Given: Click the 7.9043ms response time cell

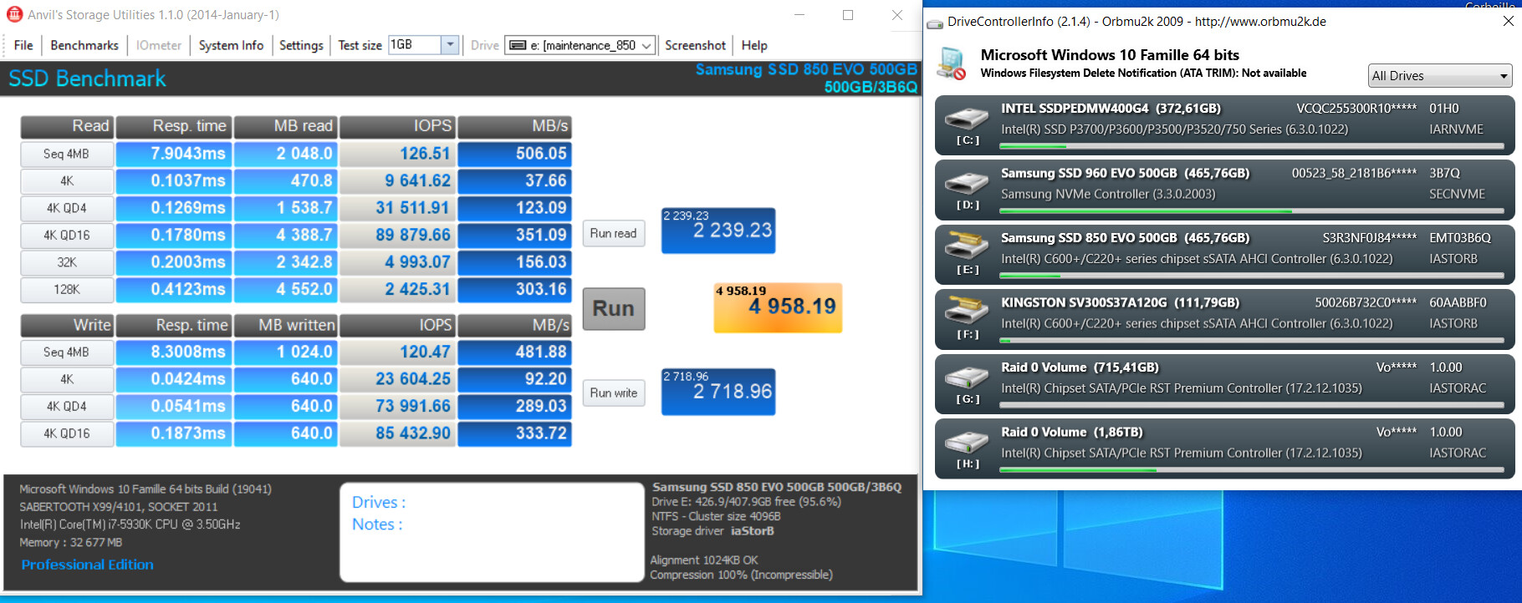Looking at the screenshot, I should tap(174, 154).
